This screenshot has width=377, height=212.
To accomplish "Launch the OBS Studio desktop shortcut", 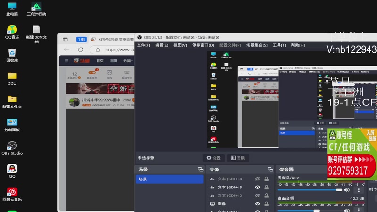I will click(x=12, y=148).
